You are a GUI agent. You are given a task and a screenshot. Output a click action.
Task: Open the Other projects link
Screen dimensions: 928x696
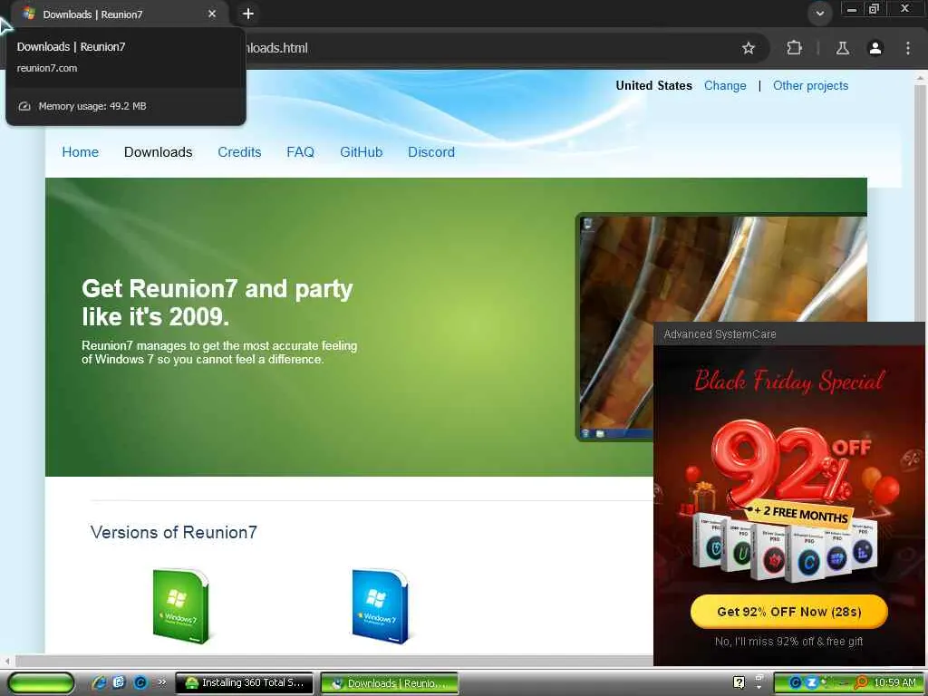[810, 86]
